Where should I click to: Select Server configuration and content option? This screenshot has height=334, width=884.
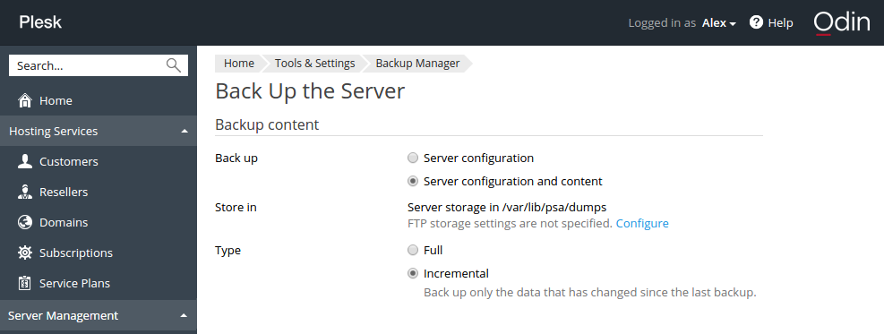click(x=413, y=182)
